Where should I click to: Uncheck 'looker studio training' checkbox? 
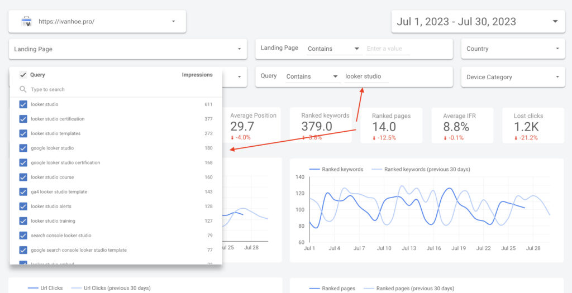(x=23, y=221)
